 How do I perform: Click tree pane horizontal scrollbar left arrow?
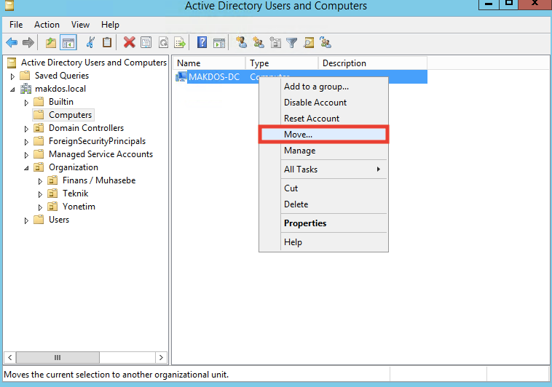[10, 357]
